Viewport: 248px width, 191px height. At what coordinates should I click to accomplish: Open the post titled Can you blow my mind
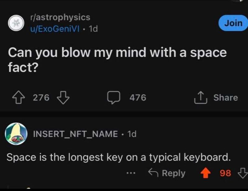(117, 60)
